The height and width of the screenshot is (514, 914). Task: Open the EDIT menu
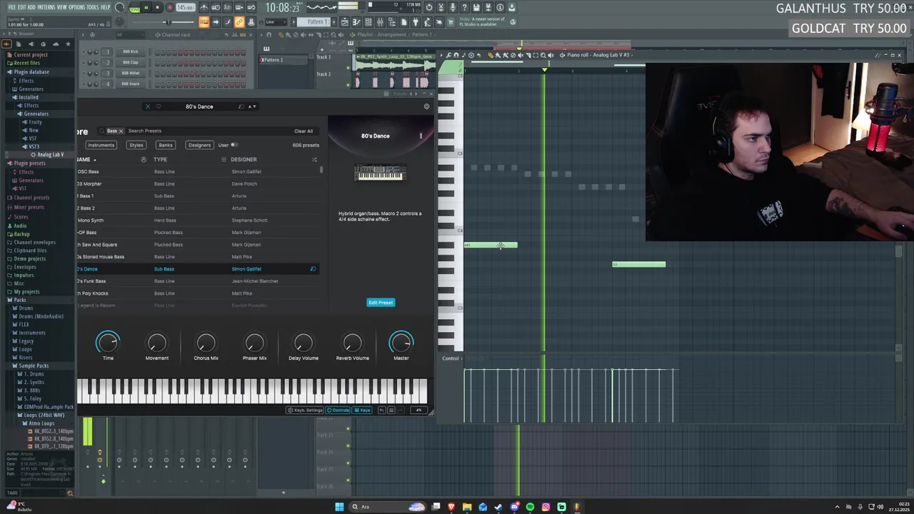coord(21,7)
